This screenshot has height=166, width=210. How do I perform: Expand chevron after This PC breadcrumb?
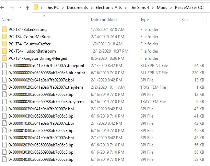coord(63,8)
